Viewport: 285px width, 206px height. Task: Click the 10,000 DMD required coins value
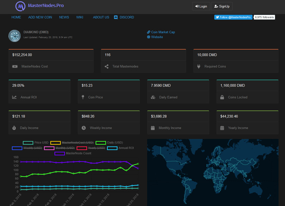click(x=207, y=55)
